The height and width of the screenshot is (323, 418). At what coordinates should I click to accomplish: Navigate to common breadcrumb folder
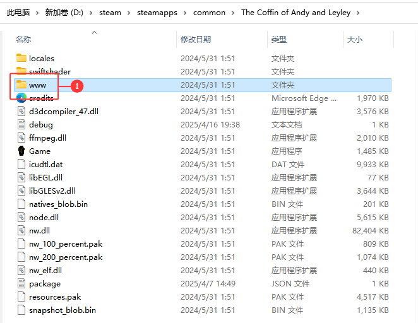tap(209, 13)
